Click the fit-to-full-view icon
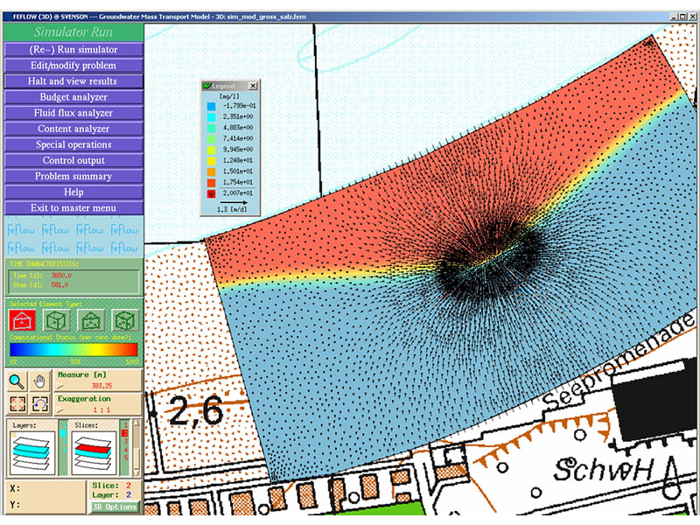Screen dimensions: 700x525 click(x=17, y=404)
